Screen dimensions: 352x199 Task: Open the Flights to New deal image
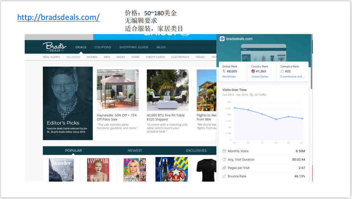click(207, 90)
